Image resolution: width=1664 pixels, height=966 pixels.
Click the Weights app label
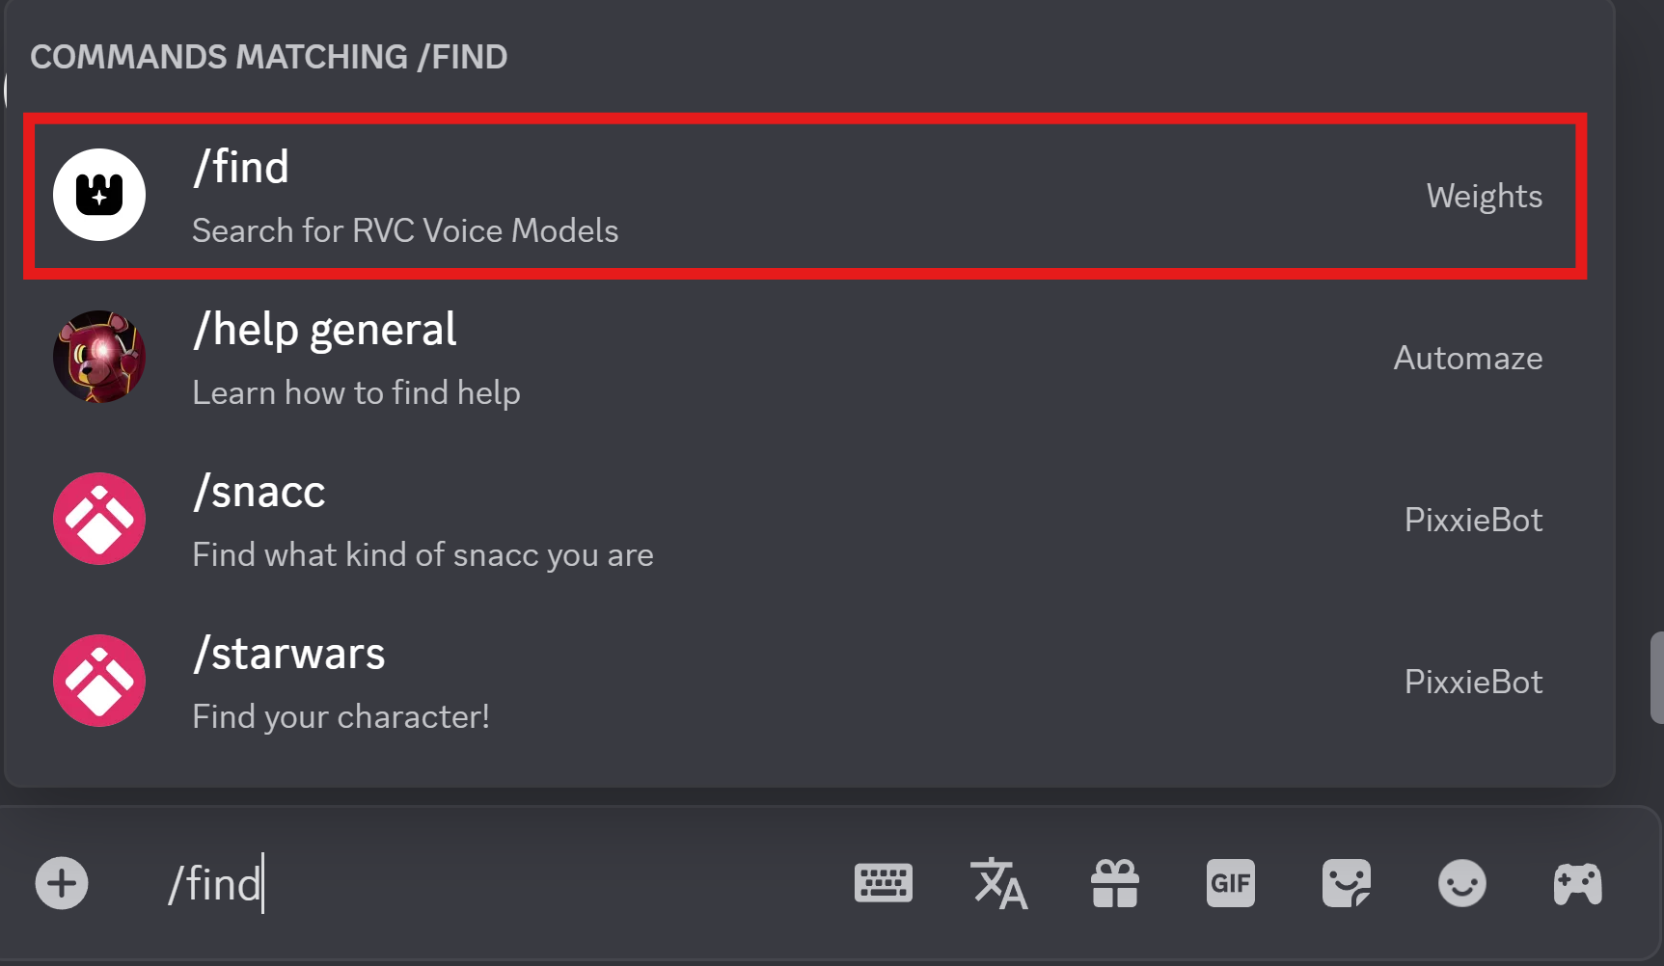click(1485, 196)
